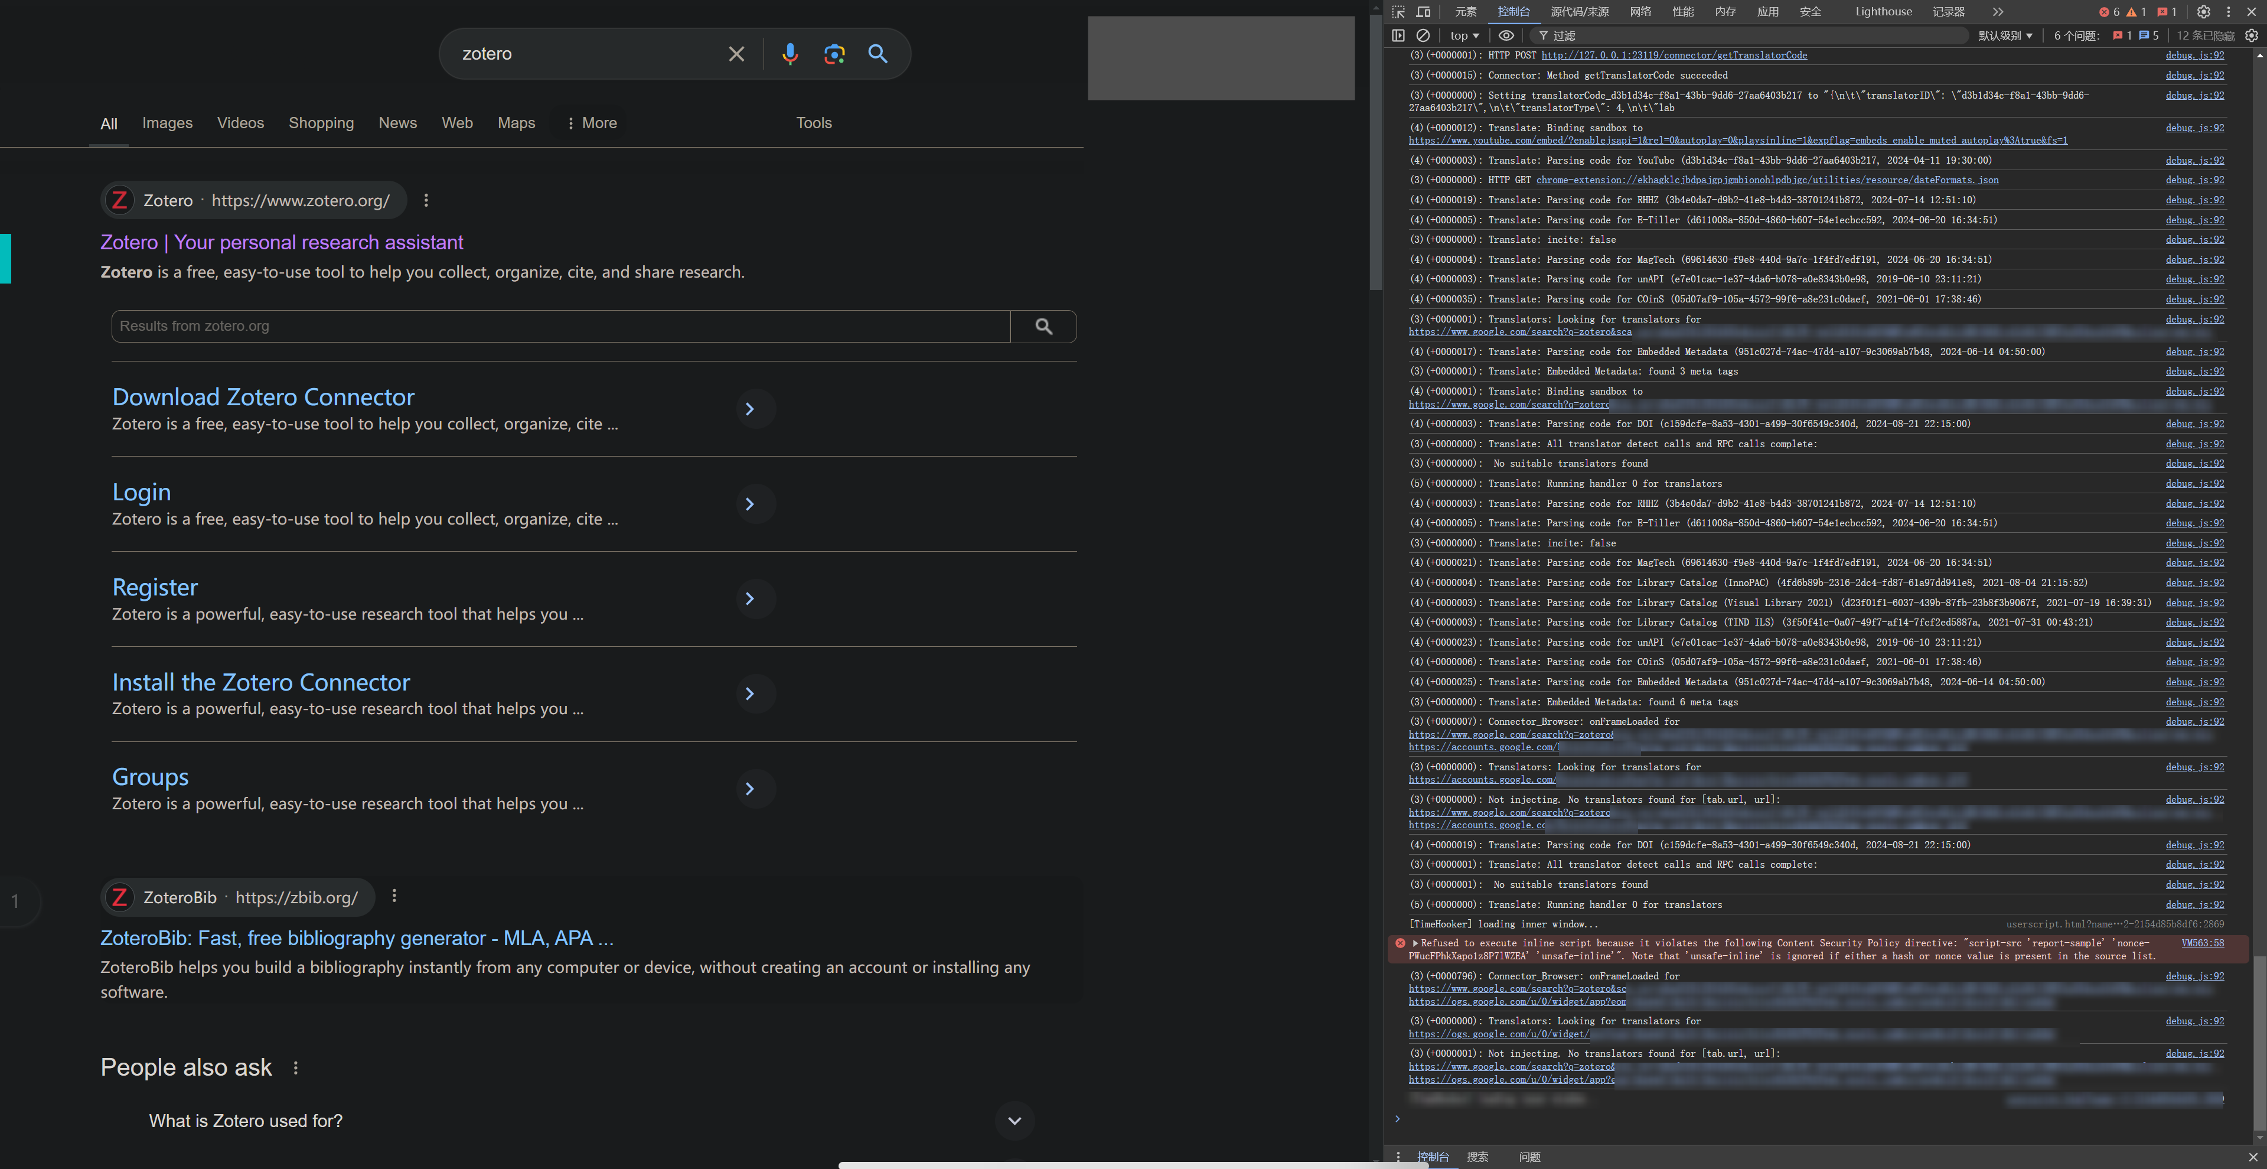Clear the zotero search query

(x=736, y=54)
